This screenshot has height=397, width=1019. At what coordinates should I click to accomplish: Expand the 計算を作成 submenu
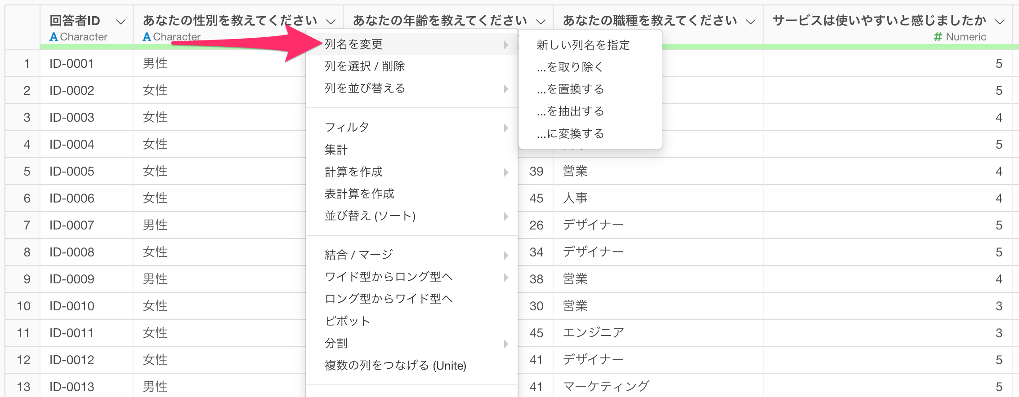354,172
